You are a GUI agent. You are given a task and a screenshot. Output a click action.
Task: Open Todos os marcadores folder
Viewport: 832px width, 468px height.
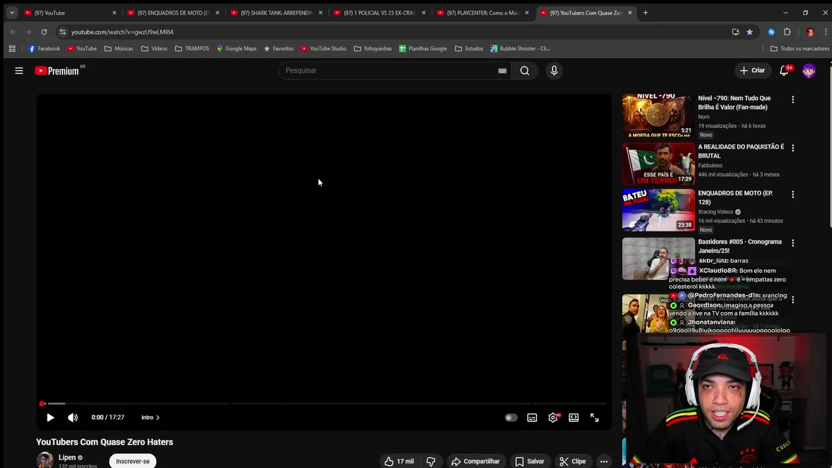pos(799,49)
